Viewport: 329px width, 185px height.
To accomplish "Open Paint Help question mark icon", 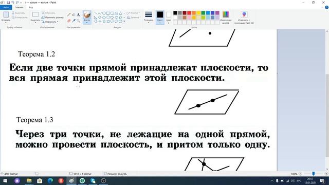I will [327, 7].
